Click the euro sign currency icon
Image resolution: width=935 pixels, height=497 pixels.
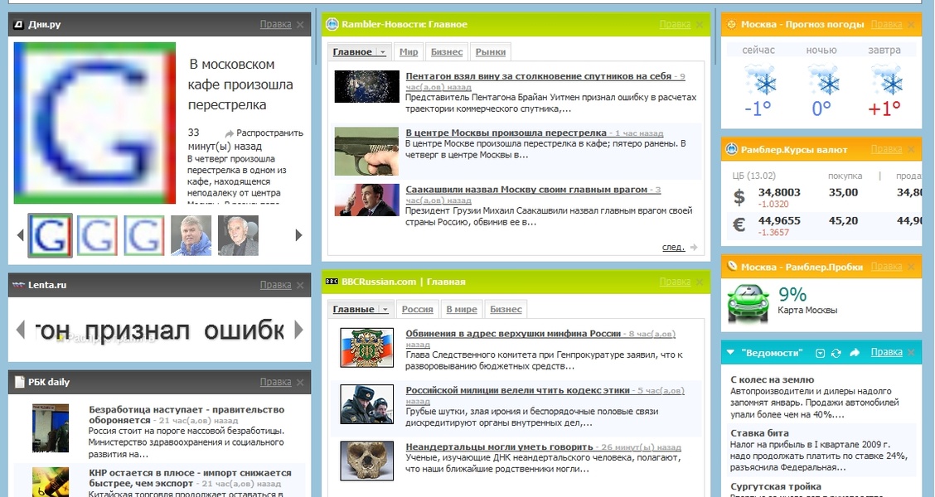tap(739, 224)
